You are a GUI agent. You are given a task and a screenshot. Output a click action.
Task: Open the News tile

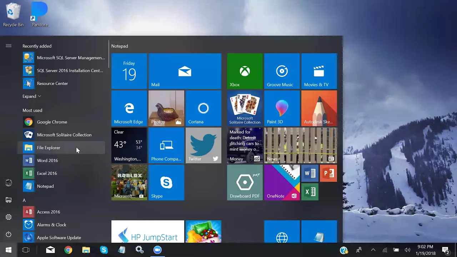pos(301,145)
